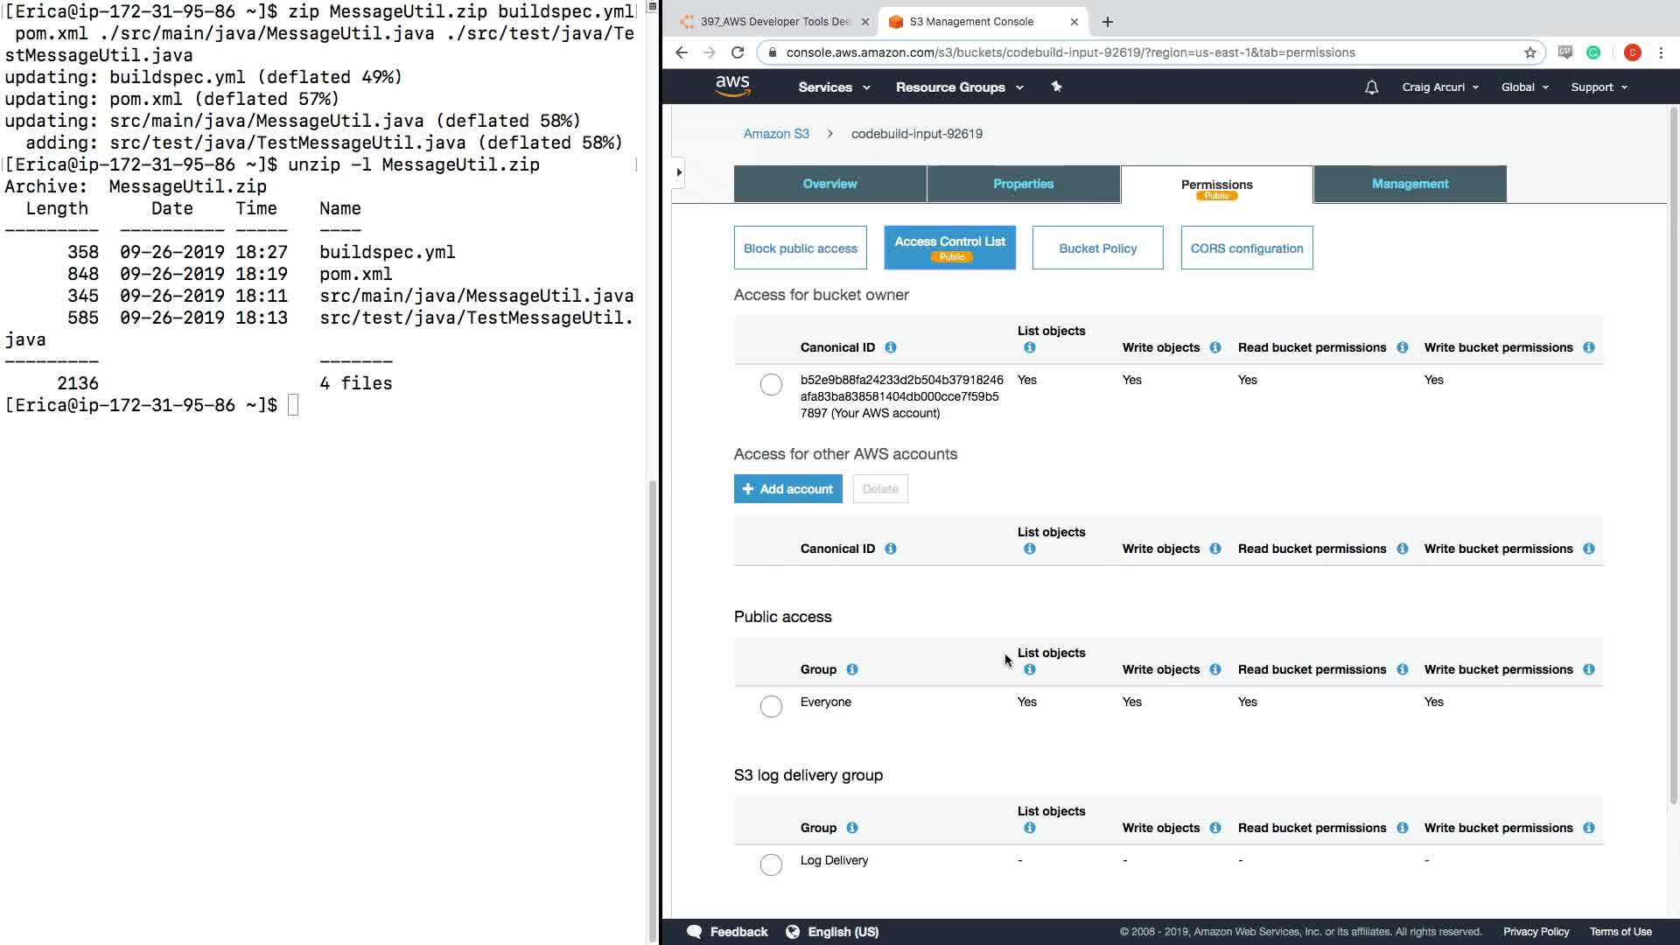Click info icon by Log delivery Write objects
Screen dimensions: 1680x945
pos(1214,828)
